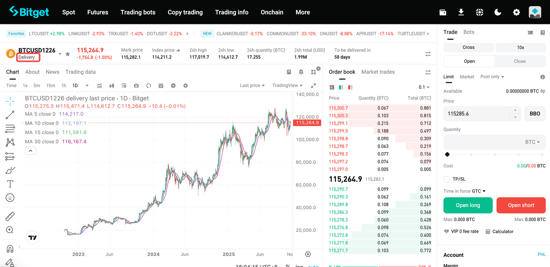Select the candle style icon

[112, 86]
